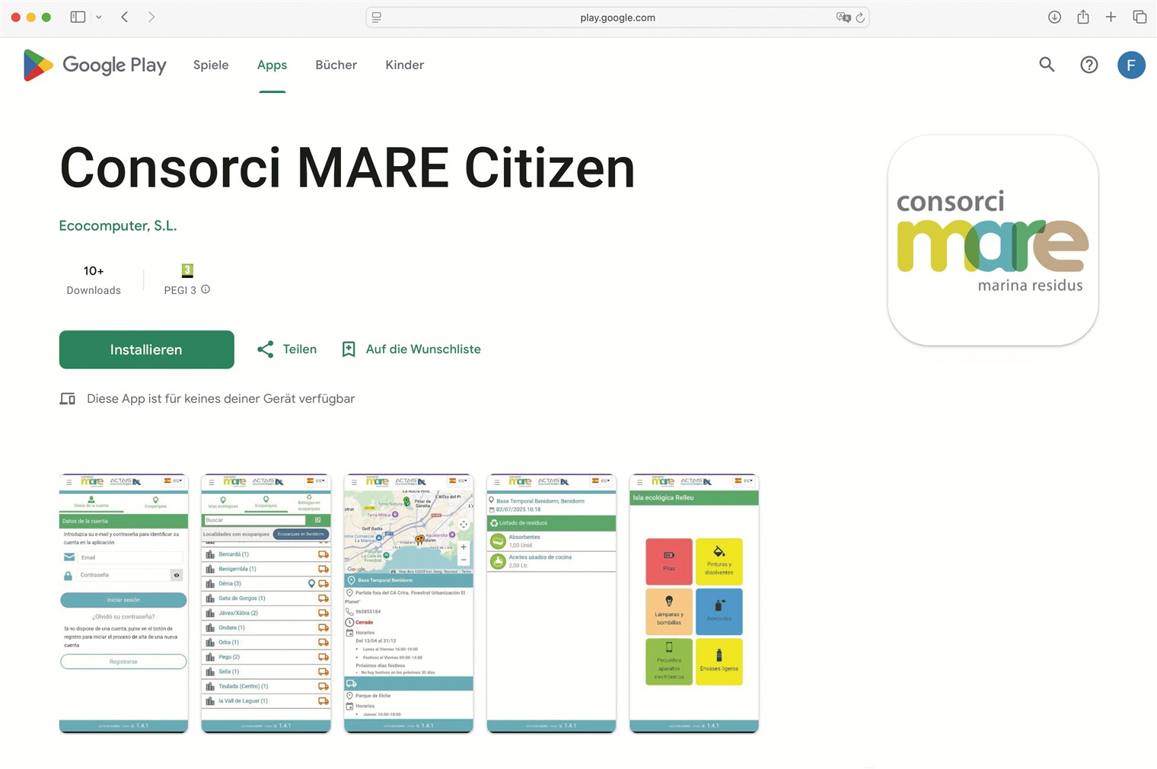Image resolution: width=1157 pixels, height=769 pixels.
Task: Open the help center icon
Action: coord(1089,65)
